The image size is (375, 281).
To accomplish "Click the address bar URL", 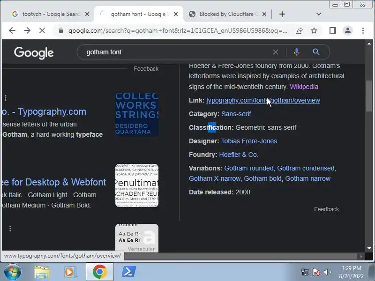I will 178,30.
